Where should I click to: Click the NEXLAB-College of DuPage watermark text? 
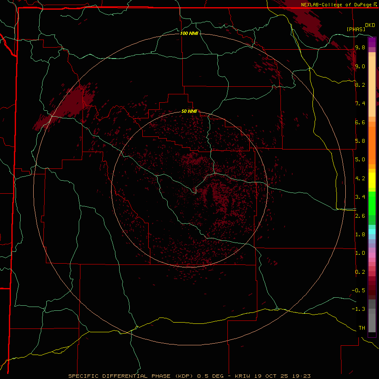click(x=336, y=5)
